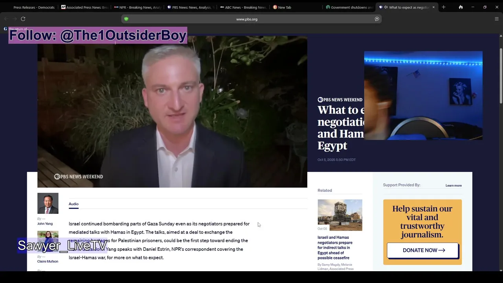Viewport: 503px width, 283px height.
Task: Switch to the NPR Breaking News tab
Action: click(138, 7)
